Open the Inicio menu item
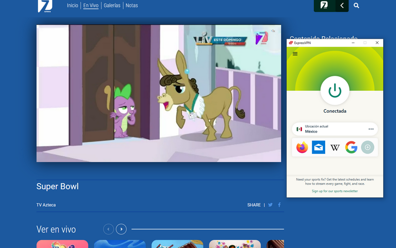396x248 pixels. [72, 5]
